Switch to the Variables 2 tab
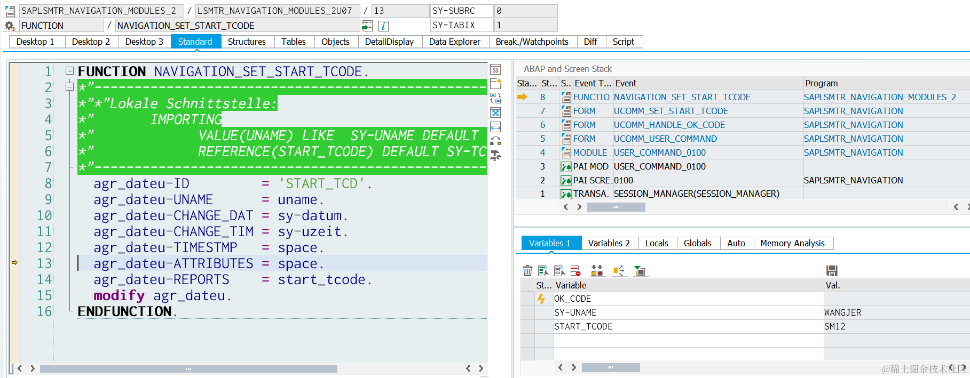The width and height of the screenshot is (970, 378). click(609, 243)
